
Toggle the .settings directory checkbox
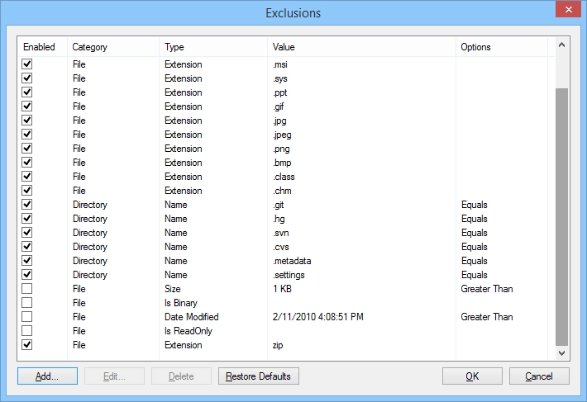27,275
